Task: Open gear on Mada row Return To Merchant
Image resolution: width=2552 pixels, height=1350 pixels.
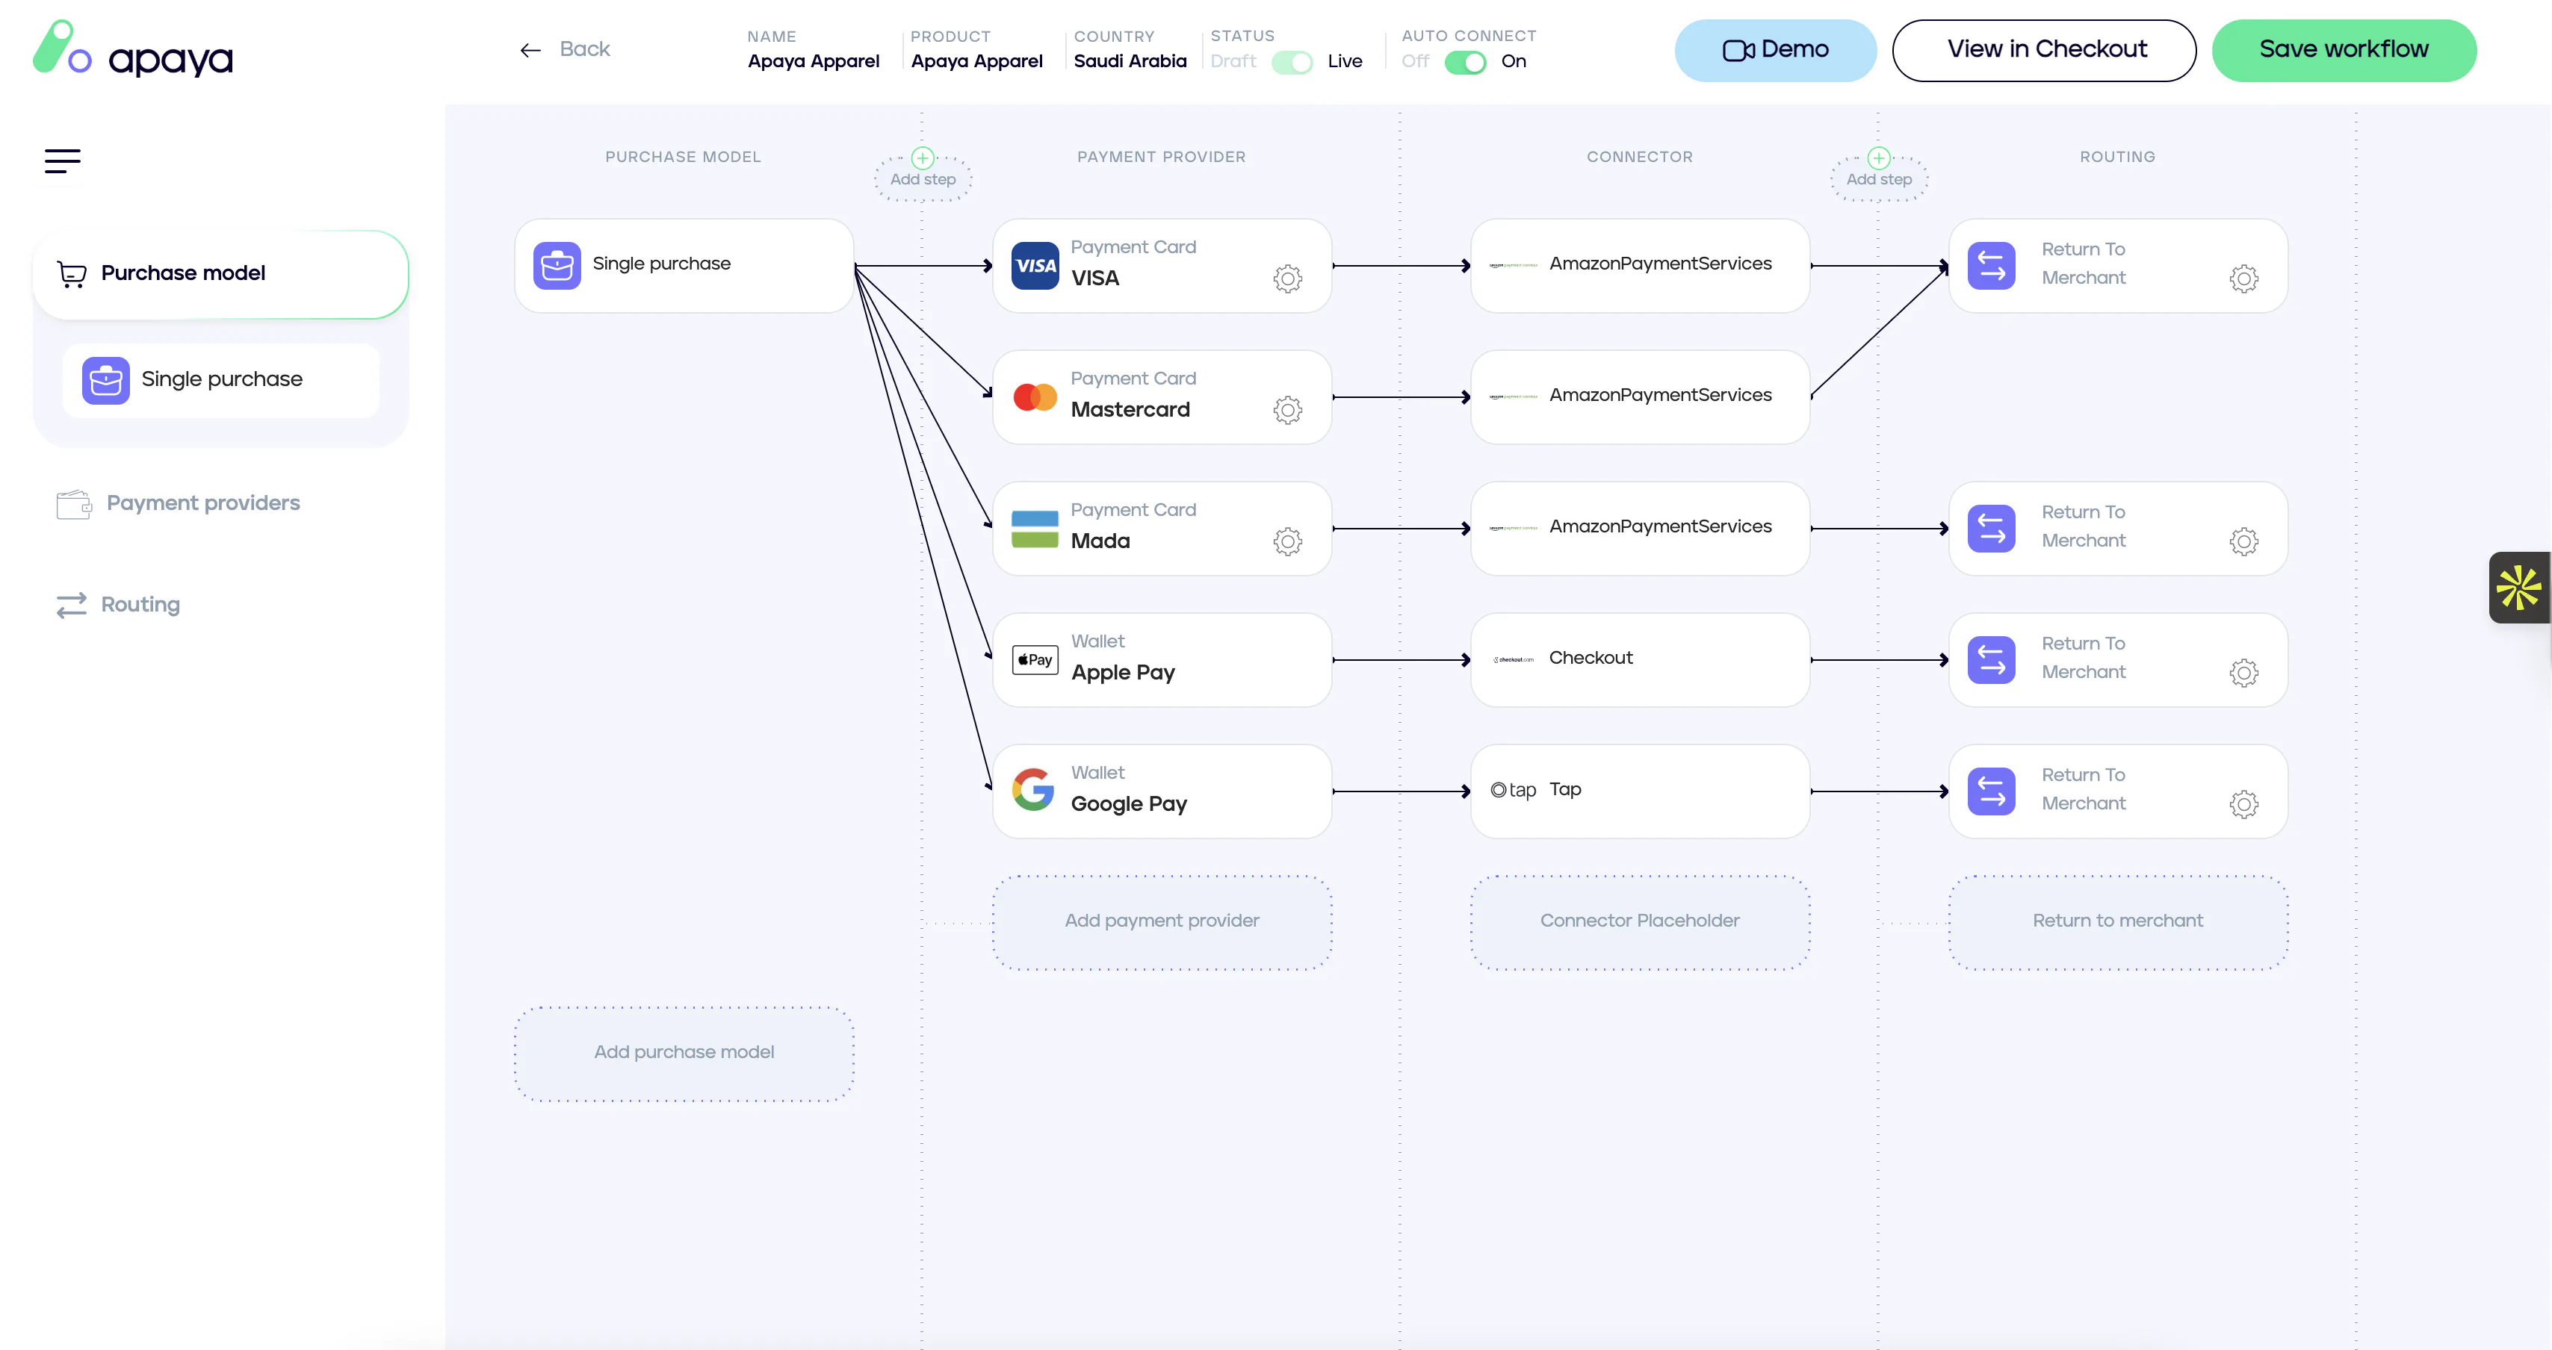Action: [x=2243, y=542]
